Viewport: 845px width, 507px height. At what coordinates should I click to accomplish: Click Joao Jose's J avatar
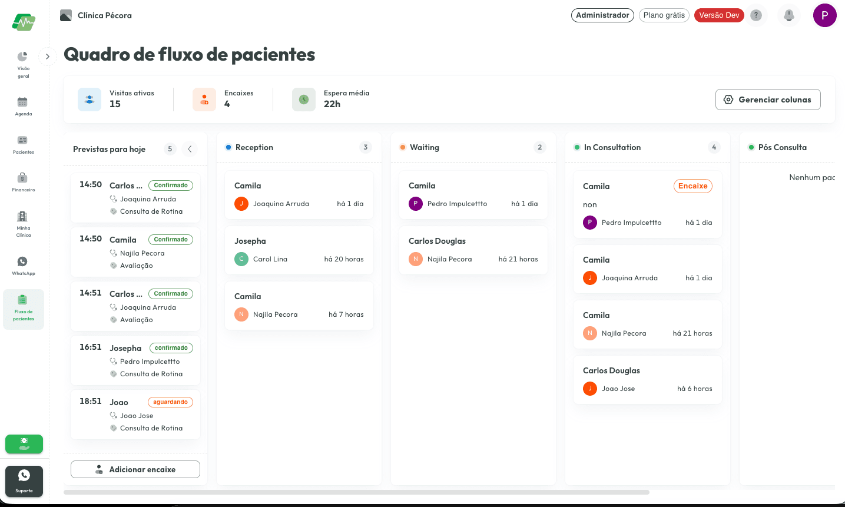point(590,389)
